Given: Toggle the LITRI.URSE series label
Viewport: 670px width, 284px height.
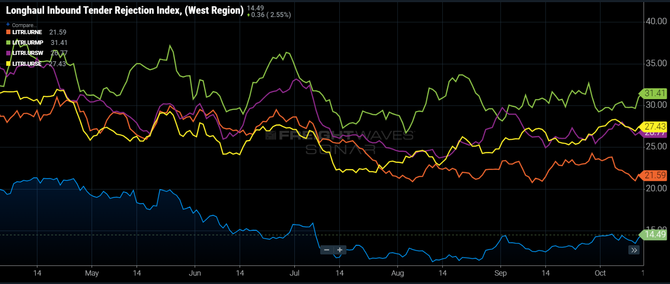Looking at the screenshot, I should pos(27,64).
